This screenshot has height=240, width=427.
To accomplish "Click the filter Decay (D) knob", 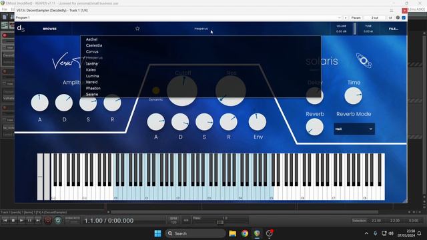I will (180, 122).
